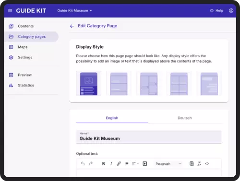The height and width of the screenshot is (181, 240).
Task: Switch to the Deutsch tab
Action: pyautogui.click(x=185, y=118)
